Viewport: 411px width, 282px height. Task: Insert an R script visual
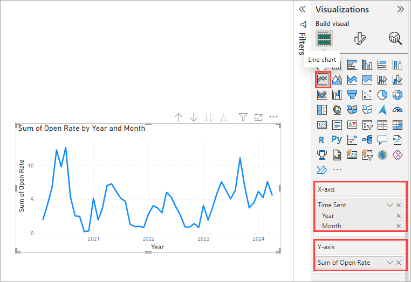click(322, 140)
